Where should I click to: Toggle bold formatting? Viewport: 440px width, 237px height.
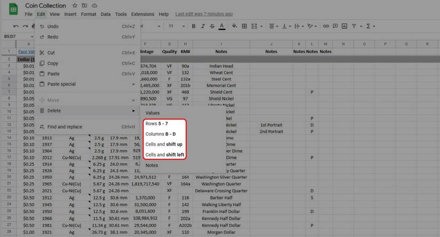tap(194, 26)
